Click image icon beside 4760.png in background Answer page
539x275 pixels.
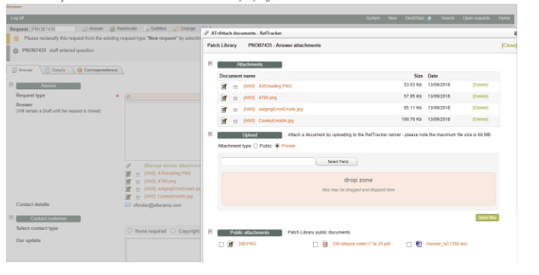(x=128, y=181)
